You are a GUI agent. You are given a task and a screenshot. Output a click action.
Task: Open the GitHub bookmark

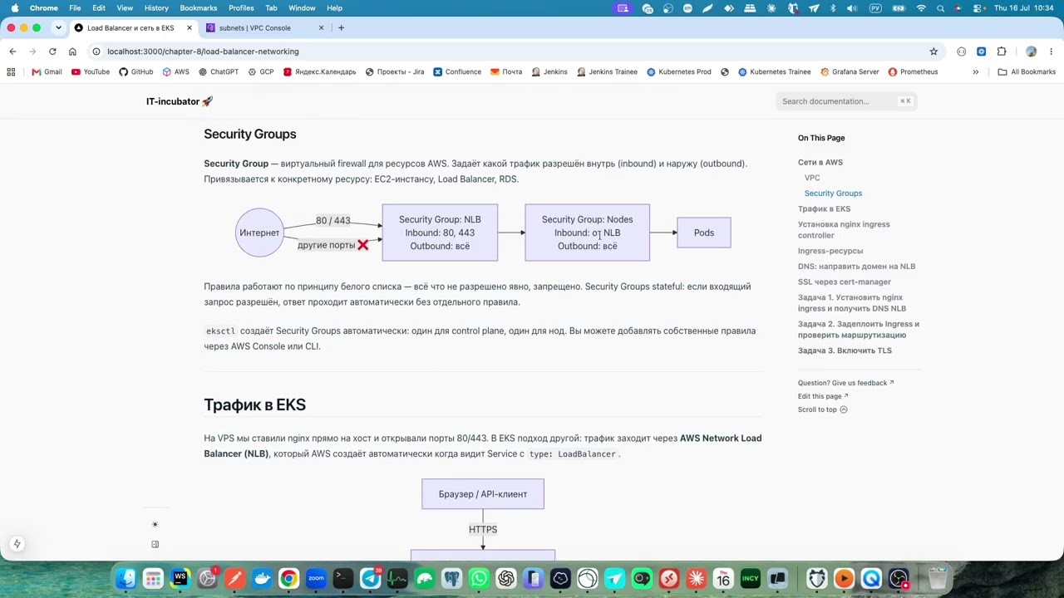[x=136, y=72]
